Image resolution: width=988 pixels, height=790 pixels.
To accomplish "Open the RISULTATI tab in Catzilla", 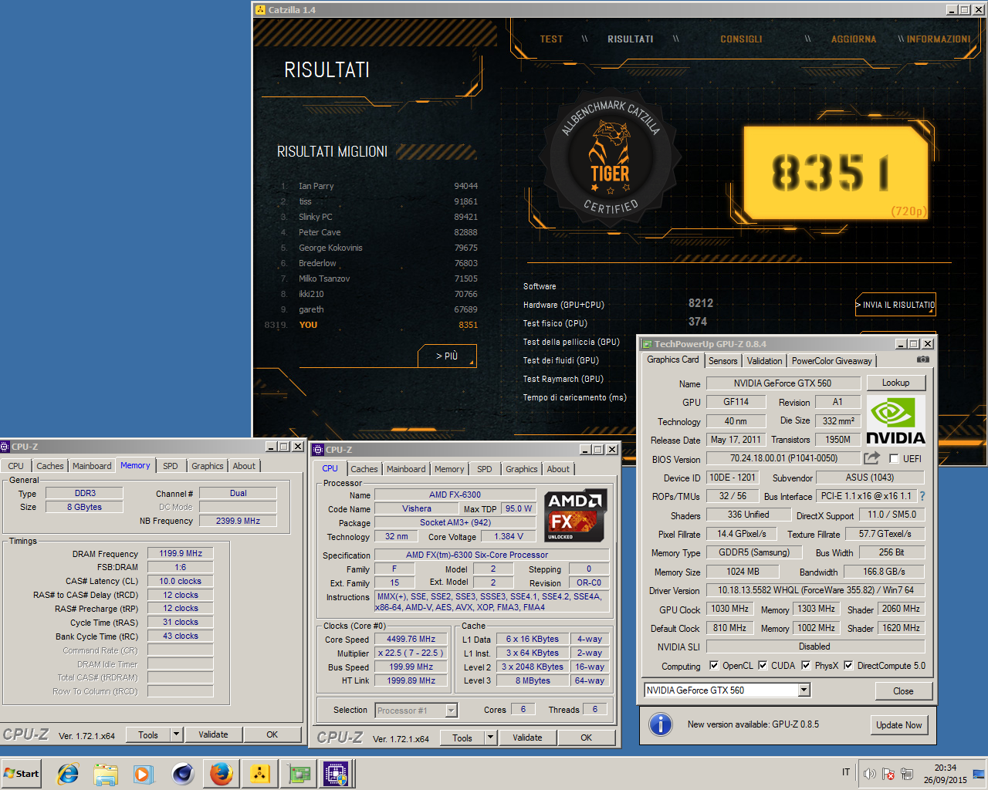I will tap(630, 39).
